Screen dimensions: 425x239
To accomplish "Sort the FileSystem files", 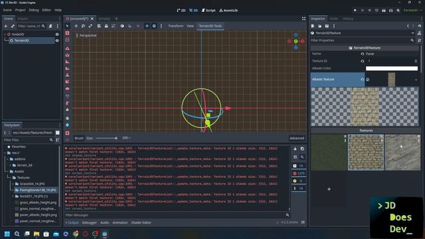I will point(58,140).
